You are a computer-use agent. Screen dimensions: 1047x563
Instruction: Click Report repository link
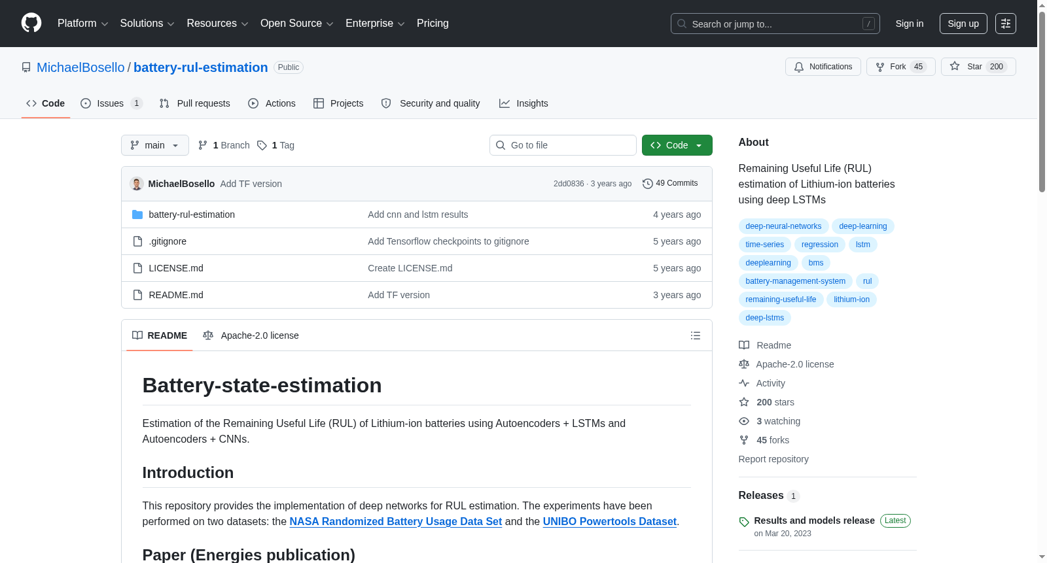773,459
